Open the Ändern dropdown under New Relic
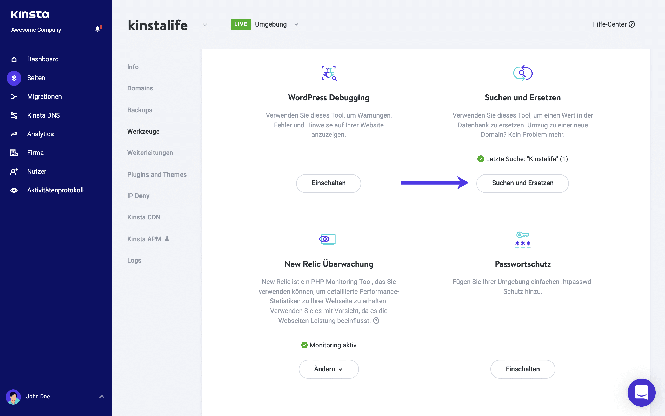This screenshot has height=416, width=665. tap(328, 369)
